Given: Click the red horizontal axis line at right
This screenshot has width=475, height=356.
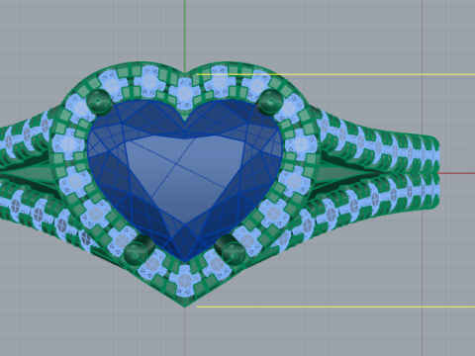Looking at the screenshot, I should pos(457,173).
